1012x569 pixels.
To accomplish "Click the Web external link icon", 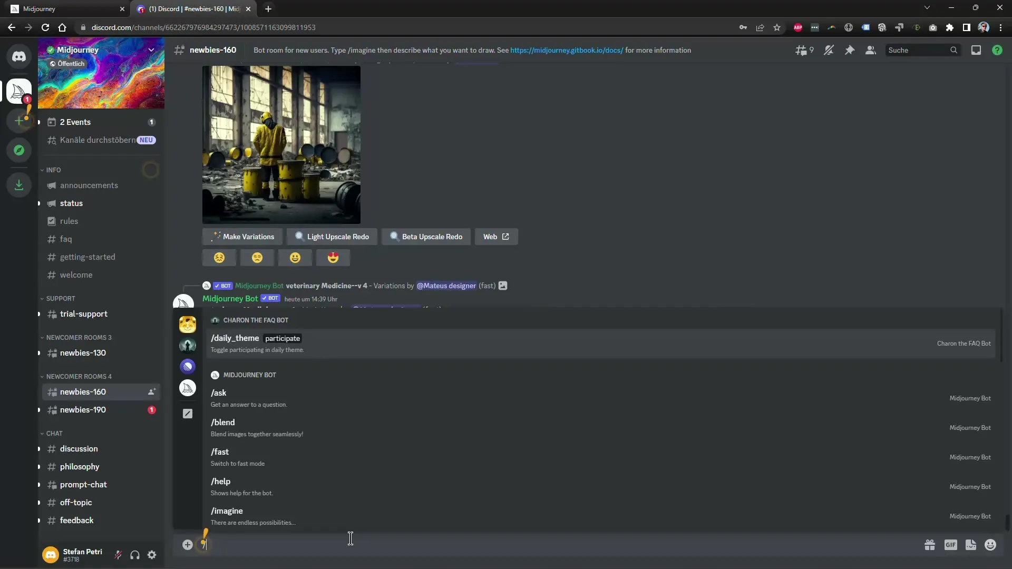I will coord(505,236).
